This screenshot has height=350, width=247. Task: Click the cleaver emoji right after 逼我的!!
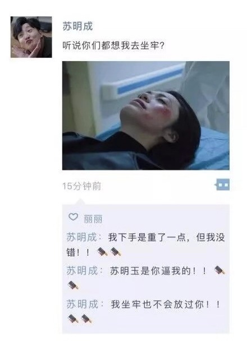(x=219, y=270)
